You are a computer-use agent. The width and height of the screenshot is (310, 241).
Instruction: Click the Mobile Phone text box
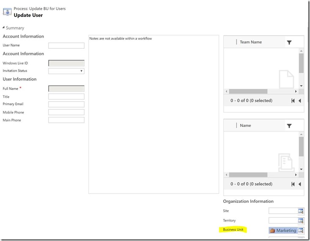pos(66,112)
